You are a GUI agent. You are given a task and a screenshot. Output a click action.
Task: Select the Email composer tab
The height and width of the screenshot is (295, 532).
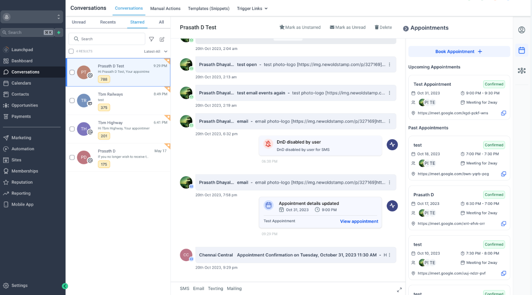click(x=198, y=289)
